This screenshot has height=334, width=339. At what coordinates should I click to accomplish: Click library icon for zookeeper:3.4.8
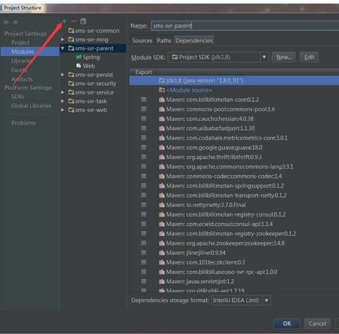pos(162,243)
